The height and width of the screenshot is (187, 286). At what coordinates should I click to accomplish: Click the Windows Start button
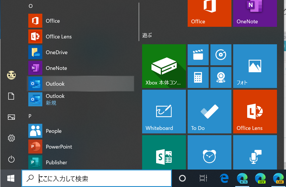click(11, 178)
